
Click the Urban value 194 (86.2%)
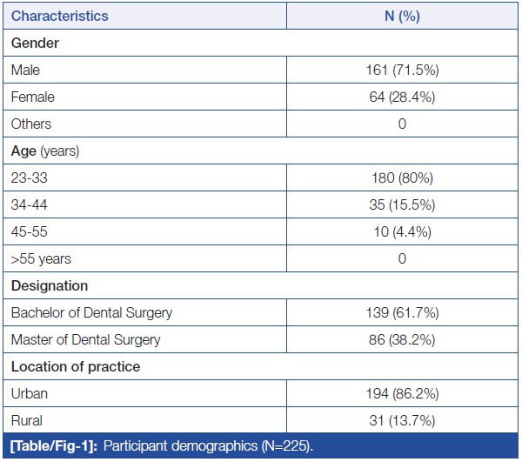(402, 393)
